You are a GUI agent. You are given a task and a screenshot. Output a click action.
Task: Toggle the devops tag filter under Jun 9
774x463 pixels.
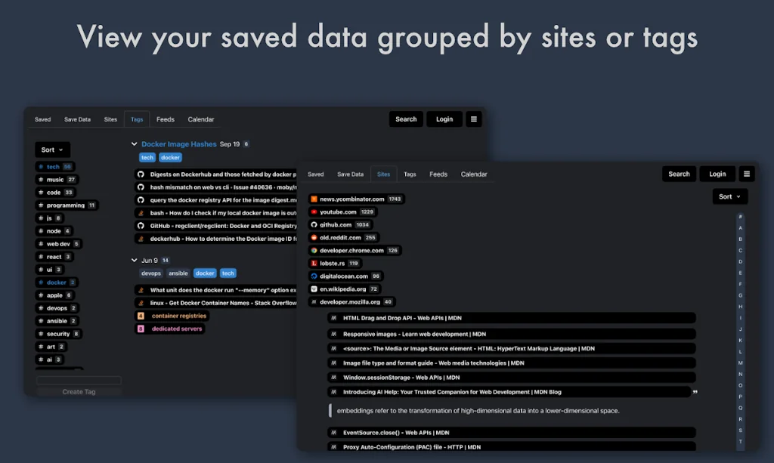click(151, 273)
